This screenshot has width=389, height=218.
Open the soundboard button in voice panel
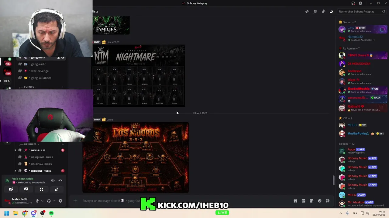click(x=57, y=189)
